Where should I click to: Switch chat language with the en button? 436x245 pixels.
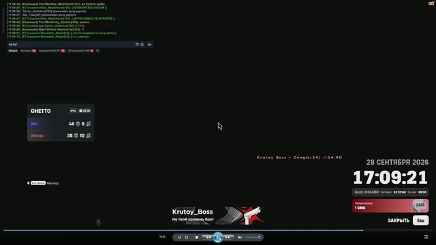pos(149,44)
